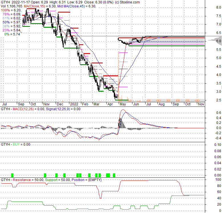Image resolution: width=222 pixels, height=213 pixels.
Task: Click the 8.0 price axis label
Action: 219,7
